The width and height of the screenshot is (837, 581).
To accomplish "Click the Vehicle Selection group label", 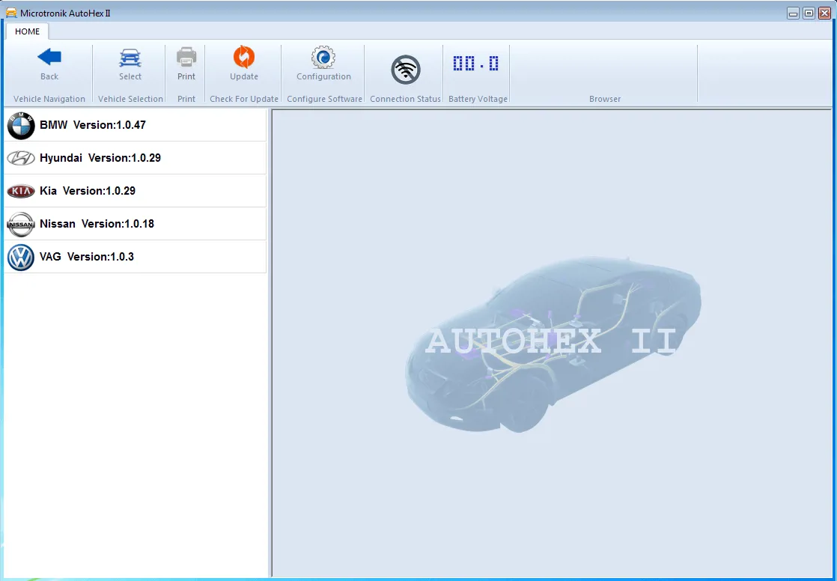I will [x=130, y=99].
